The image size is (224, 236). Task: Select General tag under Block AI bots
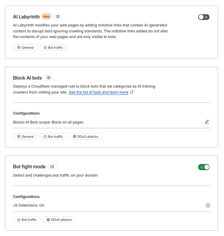(x=25, y=137)
